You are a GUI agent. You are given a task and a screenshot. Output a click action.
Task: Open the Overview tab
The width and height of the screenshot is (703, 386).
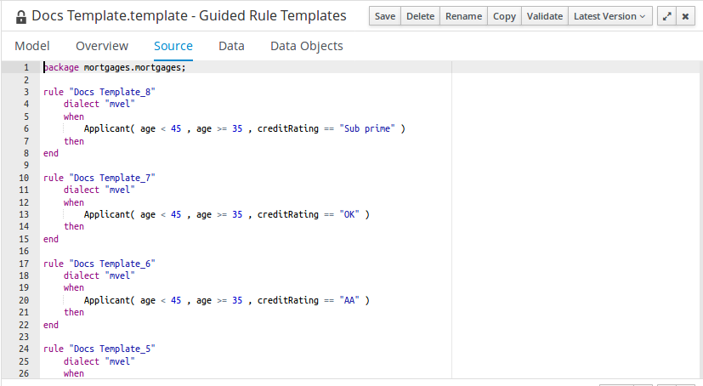pyautogui.click(x=102, y=46)
